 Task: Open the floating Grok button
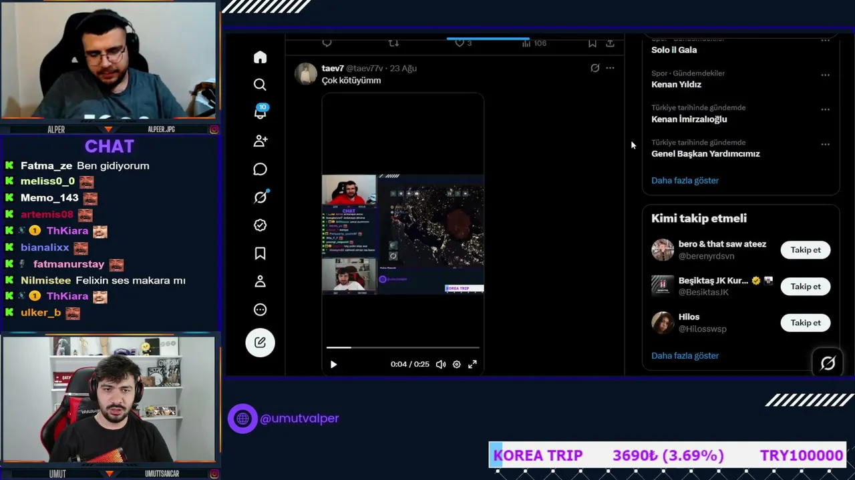(828, 363)
